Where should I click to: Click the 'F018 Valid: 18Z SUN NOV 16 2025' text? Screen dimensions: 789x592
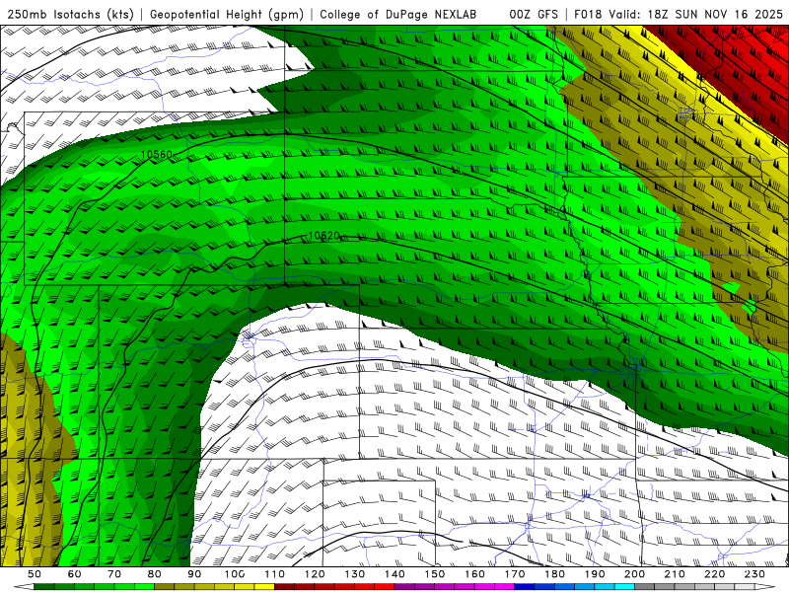[679, 14]
